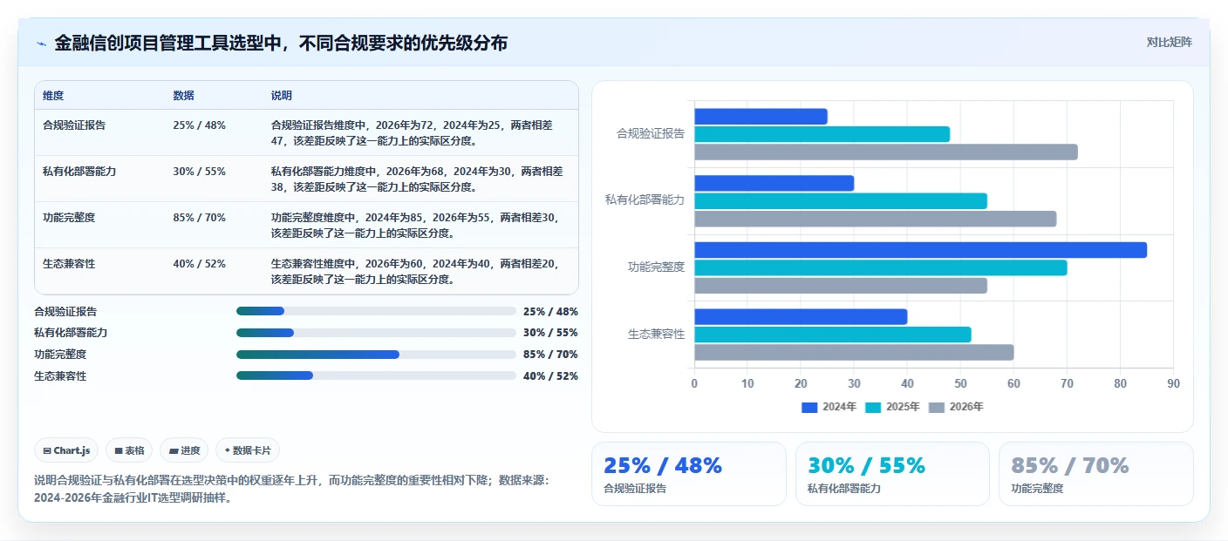Open the 30% / 55% 私有化部署能力 data card
The image size is (1228, 541).
892,474
